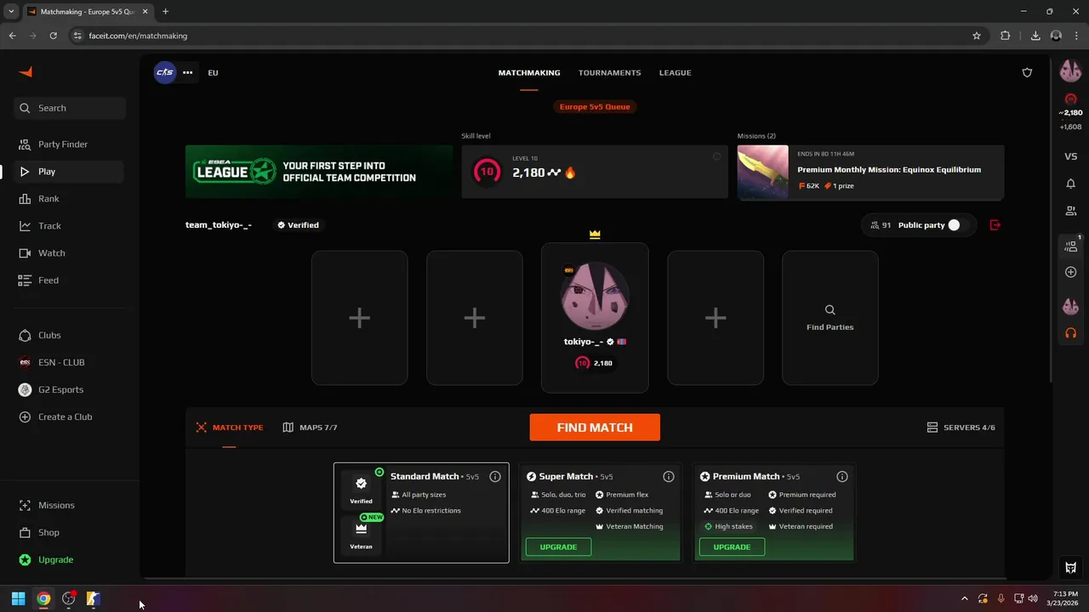1089x612 pixels.
Task: Click the info icon on the Skill level card
Action: (716, 156)
